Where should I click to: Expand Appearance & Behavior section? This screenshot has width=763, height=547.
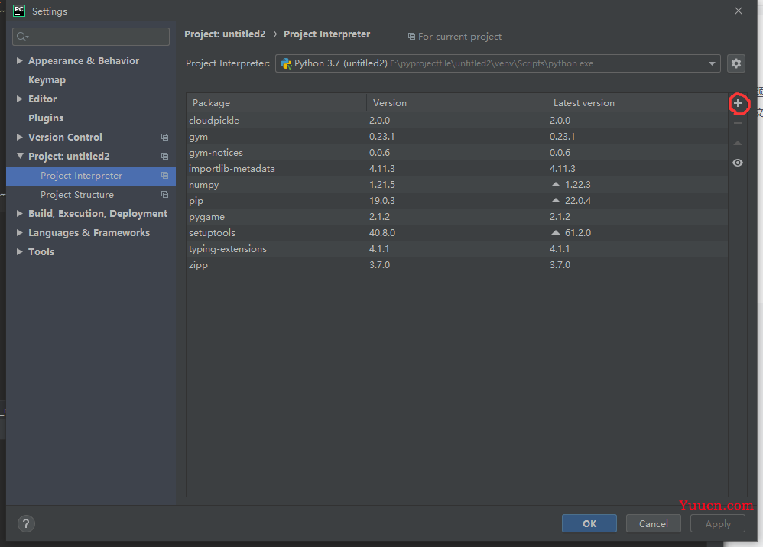(19, 61)
